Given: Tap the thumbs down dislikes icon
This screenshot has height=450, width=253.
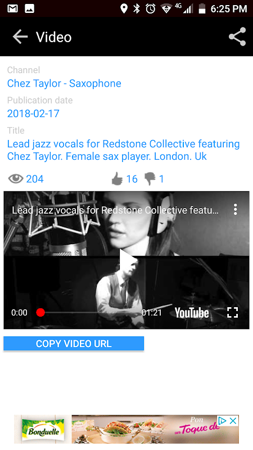Looking at the screenshot, I should pos(150,179).
